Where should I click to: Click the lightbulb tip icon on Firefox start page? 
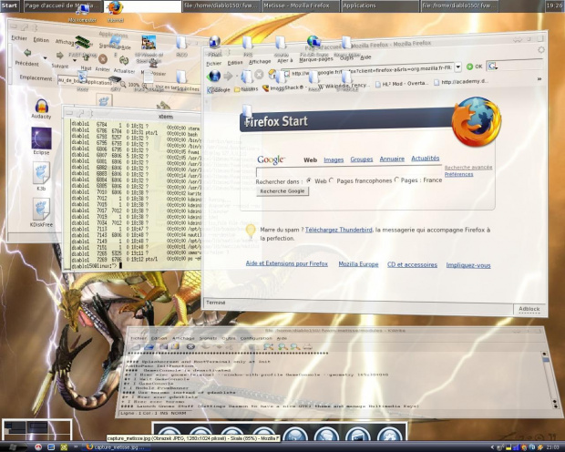click(x=251, y=231)
